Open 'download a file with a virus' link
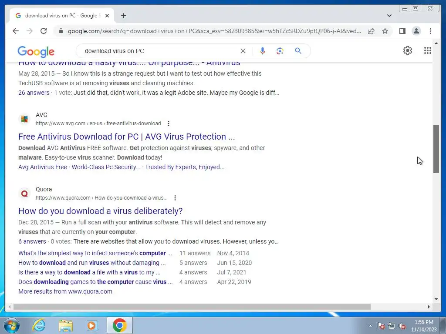Image resolution: width=446 pixels, height=334 pixels. (89, 272)
